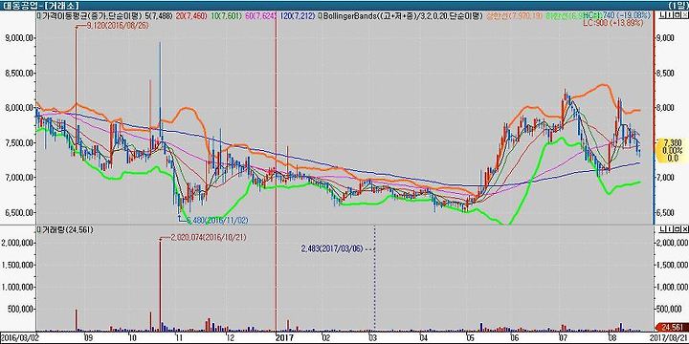The height and width of the screenshot is (344, 689).
Task: Click the peak volume marker 2,020,074(2016/10/21)
Action: (208, 237)
